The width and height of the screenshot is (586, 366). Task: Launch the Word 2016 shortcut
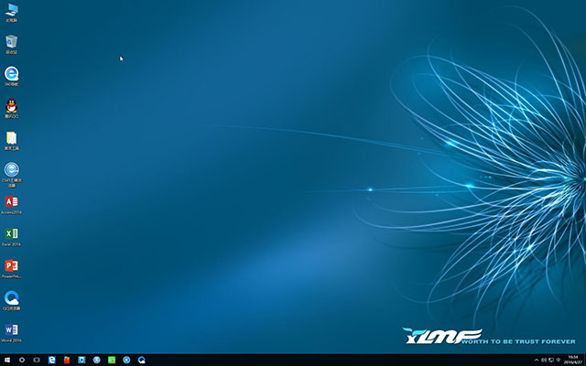12,329
